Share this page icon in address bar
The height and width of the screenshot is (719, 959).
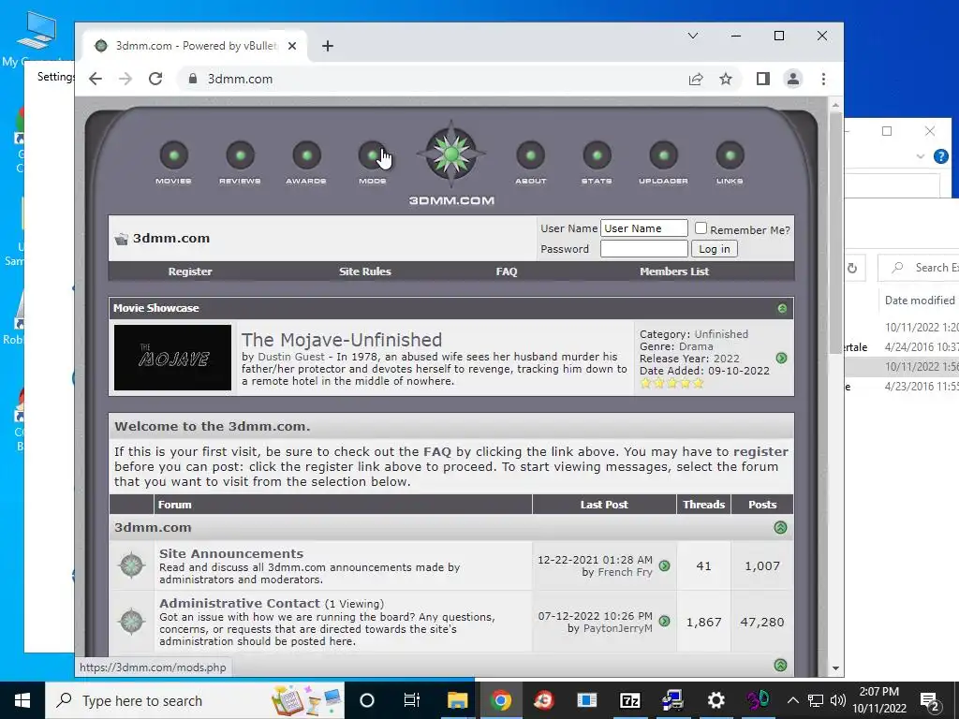click(696, 79)
